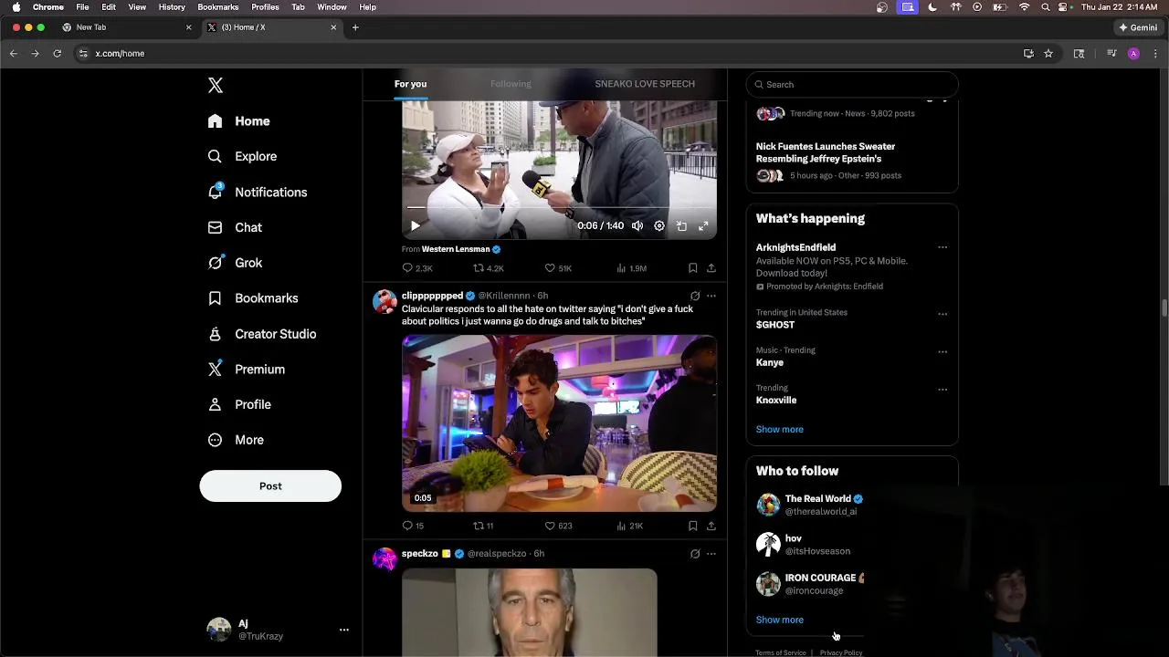Open more options for $GHOST trend
The image size is (1169, 657).
point(943,314)
